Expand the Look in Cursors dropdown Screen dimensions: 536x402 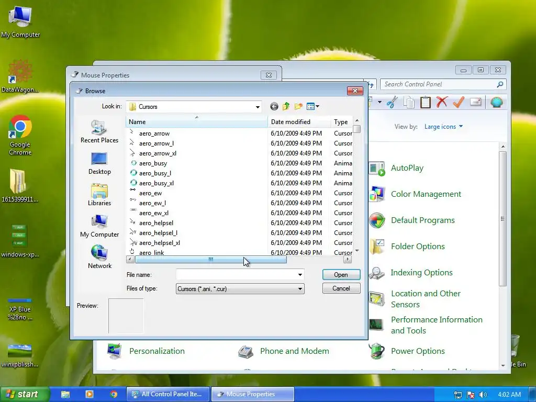tap(258, 107)
